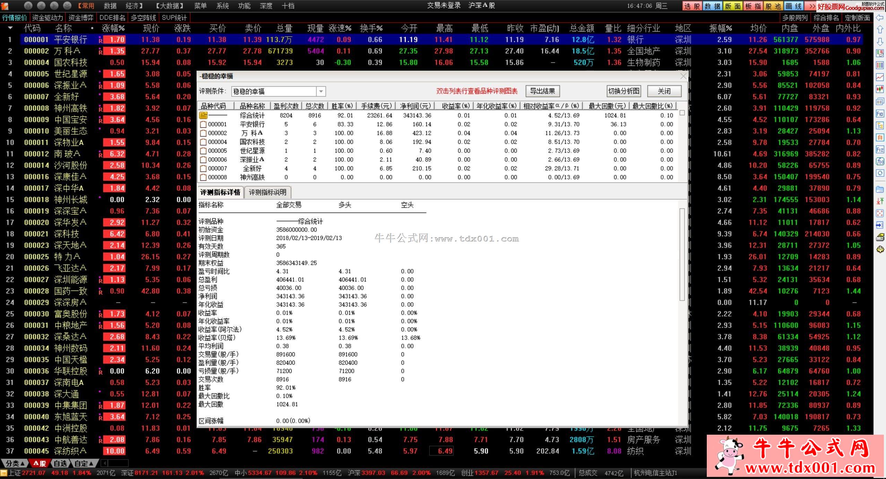Click the 股池 toolbar button
The image size is (886, 479).
tap(773, 6)
